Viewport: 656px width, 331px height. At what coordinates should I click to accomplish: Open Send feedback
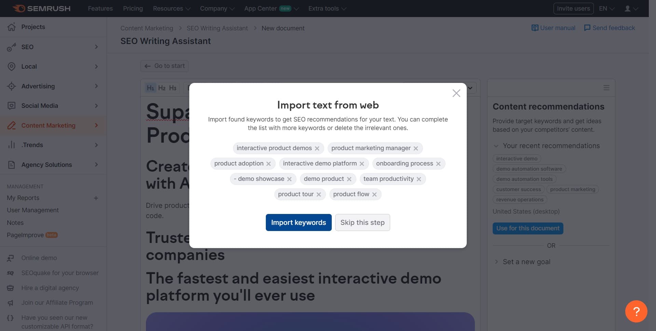609,28
